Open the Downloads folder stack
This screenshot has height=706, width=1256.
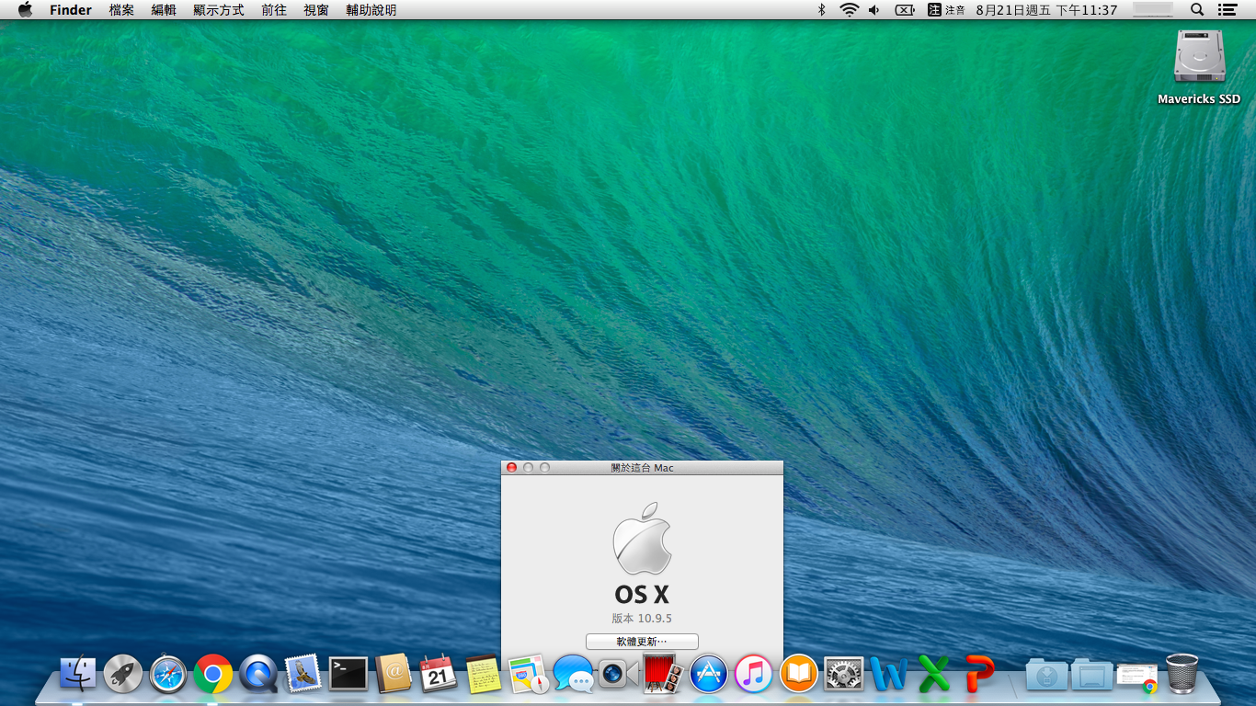(1046, 674)
